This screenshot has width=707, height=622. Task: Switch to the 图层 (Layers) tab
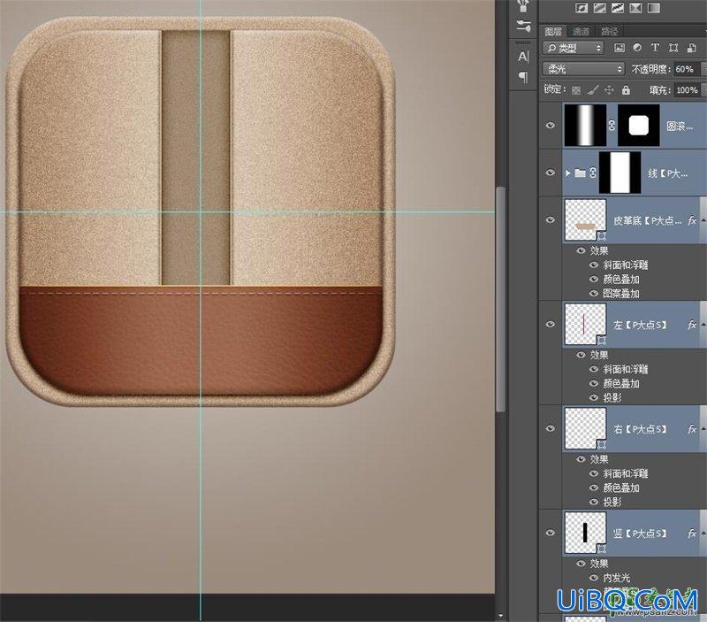click(x=553, y=31)
